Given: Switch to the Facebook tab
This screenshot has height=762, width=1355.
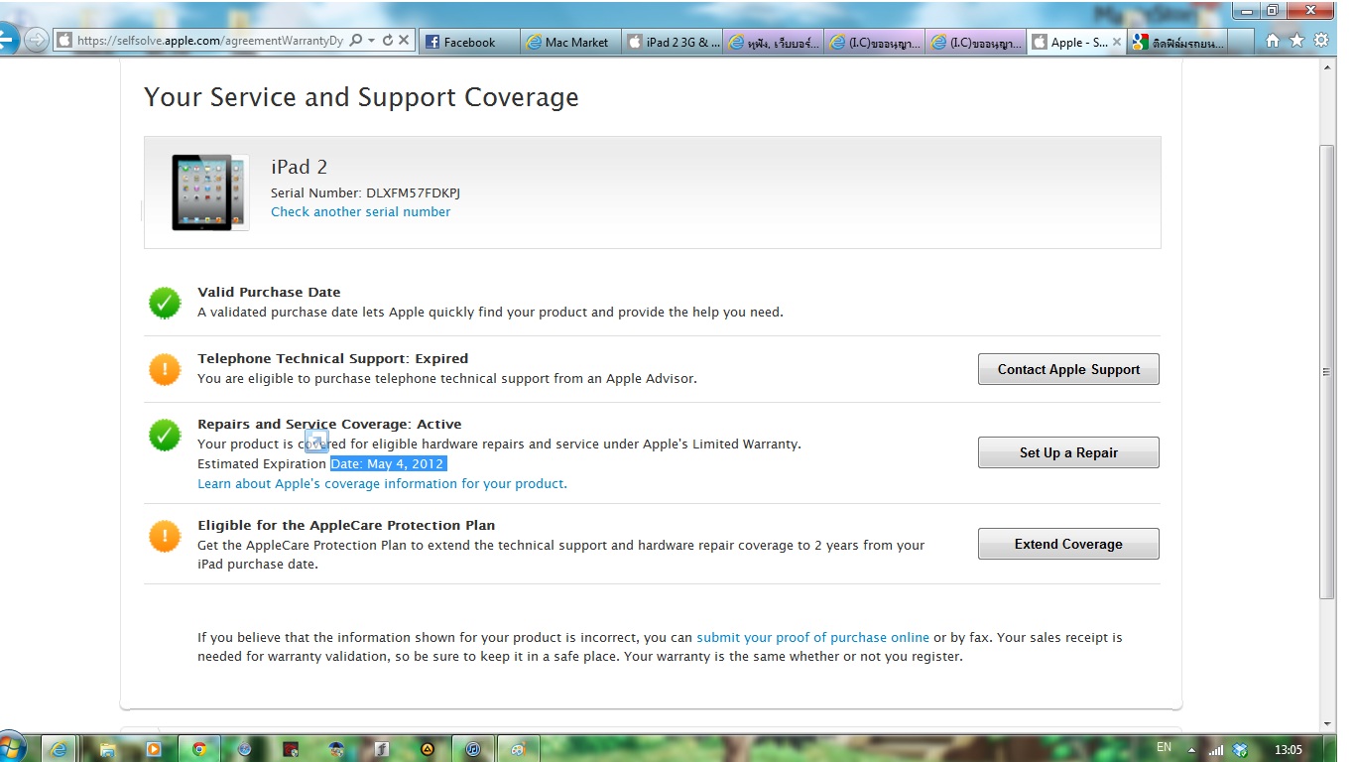Looking at the screenshot, I should [469, 42].
